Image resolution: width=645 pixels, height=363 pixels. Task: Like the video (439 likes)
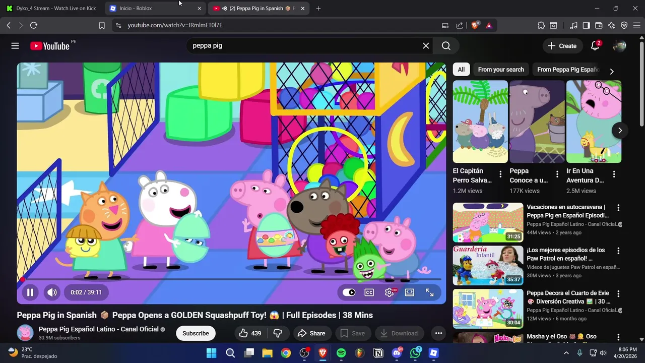(x=250, y=333)
